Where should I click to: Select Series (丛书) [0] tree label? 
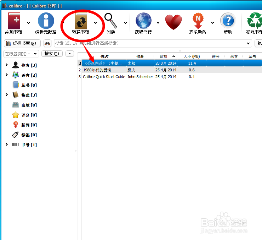tap(29, 85)
